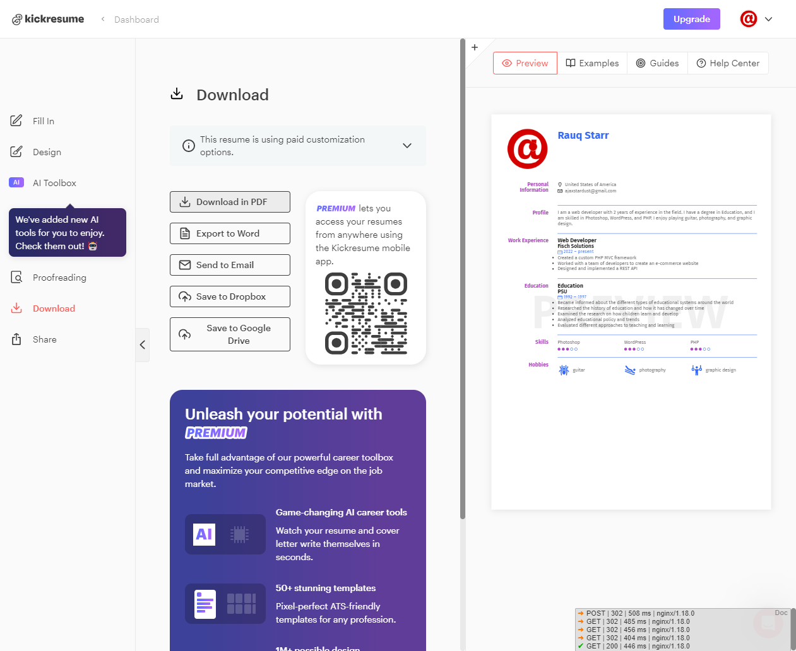Expand the account dropdown chevron
Viewport: 796px width, 651px height.
click(768, 19)
